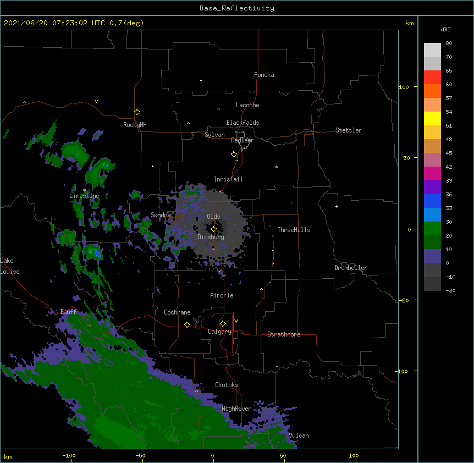Image resolution: width=474 pixels, height=463 pixels.
Task: Pick the purple 39-36 dBZ legend swatch
Action: (432, 187)
